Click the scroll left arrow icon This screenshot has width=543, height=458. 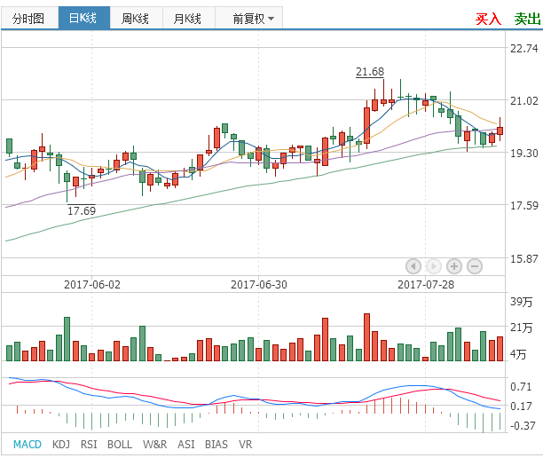(x=413, y=265)
